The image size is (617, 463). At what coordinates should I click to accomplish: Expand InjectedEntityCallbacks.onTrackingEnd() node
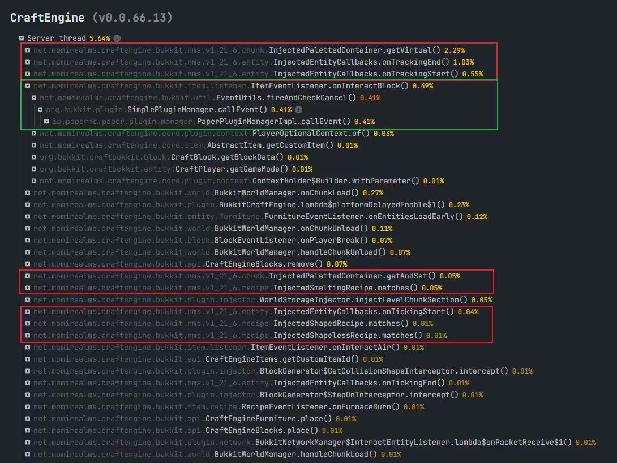pos(28,62)
